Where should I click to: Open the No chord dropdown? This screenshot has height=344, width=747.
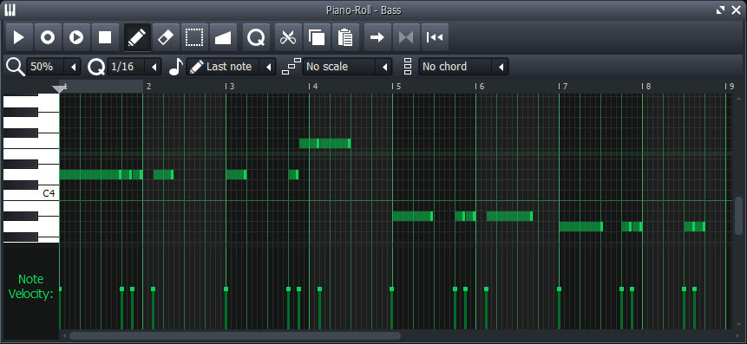pos(463,67)
